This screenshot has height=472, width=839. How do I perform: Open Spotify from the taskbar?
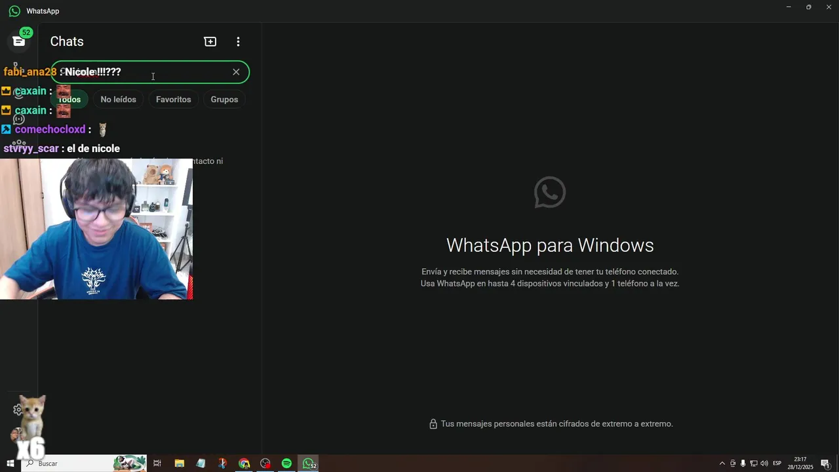click(x=286, y=463)
